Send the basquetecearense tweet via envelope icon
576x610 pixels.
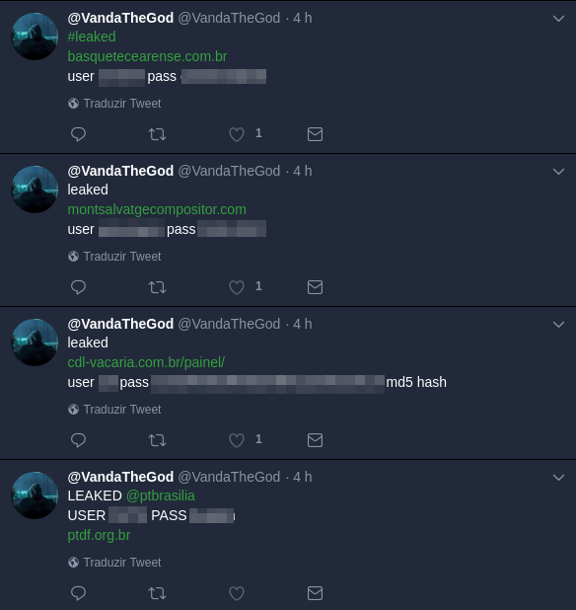click(315, 134)
